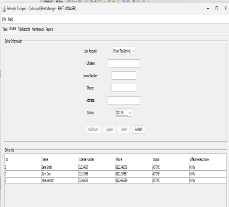Maximize the Selemela Transport window
The image size is (229, 207).
point(217,8)
